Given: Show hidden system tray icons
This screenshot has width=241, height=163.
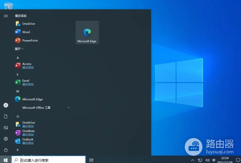Looking at the screenshot, I should click(x=192, y=160).
